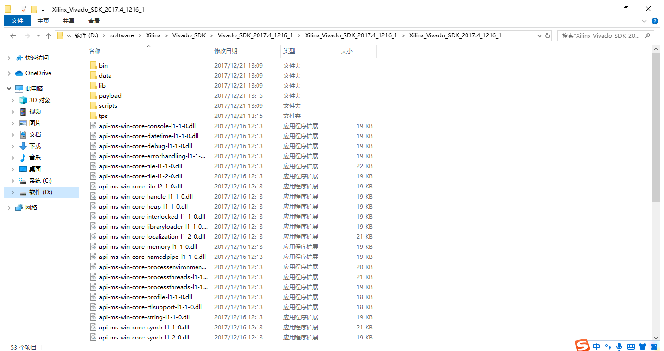Switch to the 查看 ribbon tab
The width and height of the screenshot is (664, 351).
point(94,21)
